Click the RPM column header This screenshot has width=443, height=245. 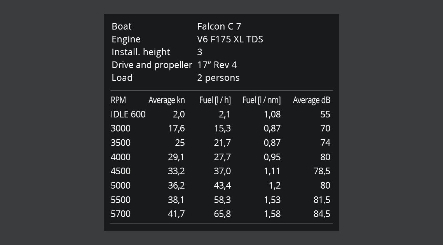click(x=118, y=100)
